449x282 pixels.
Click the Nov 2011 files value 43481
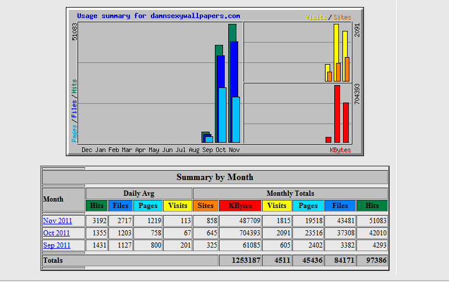point(345,221)
